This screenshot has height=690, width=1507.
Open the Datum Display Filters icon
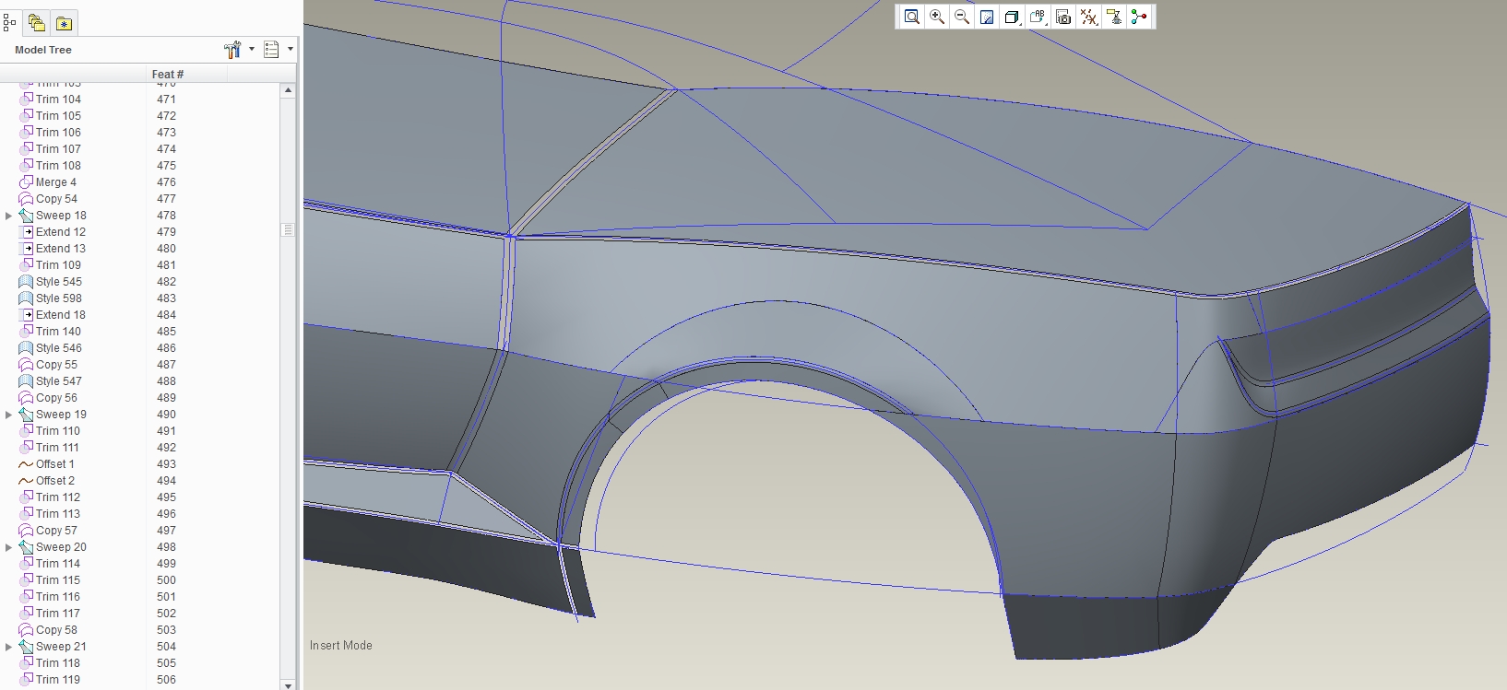pyautogui.click(x=1089, y=17)
